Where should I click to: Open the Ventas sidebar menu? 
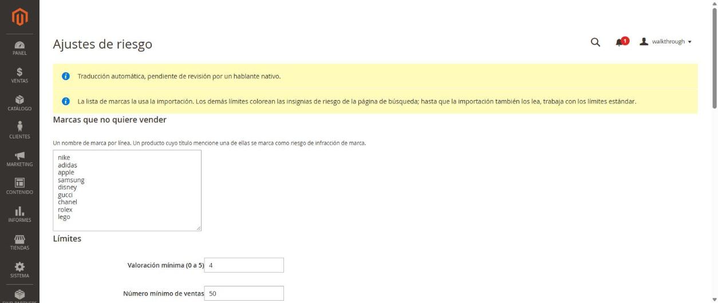coord(19,75)
